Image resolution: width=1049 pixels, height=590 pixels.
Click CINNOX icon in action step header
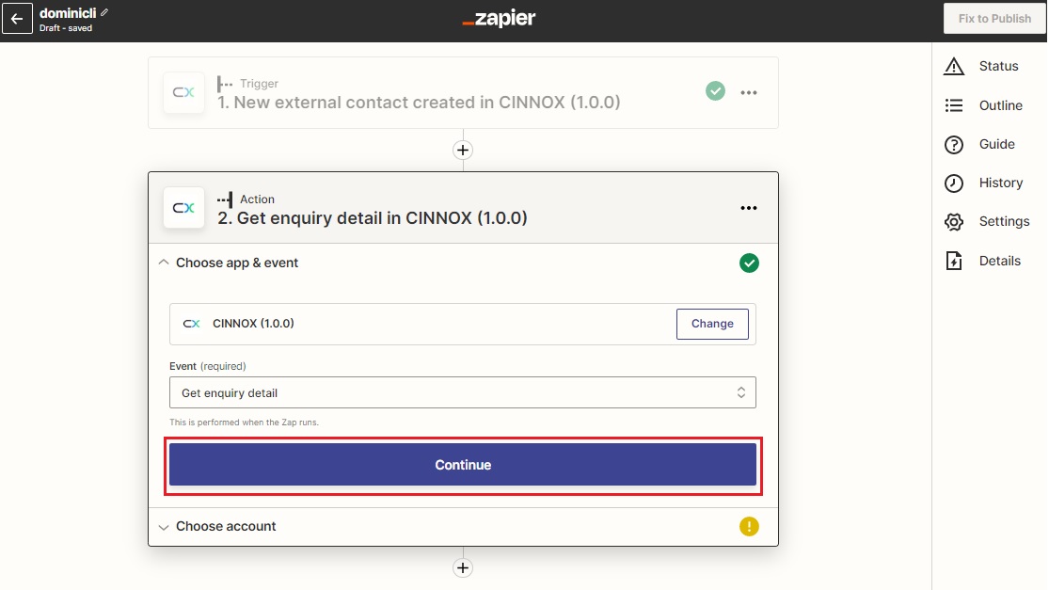point(184,208)
